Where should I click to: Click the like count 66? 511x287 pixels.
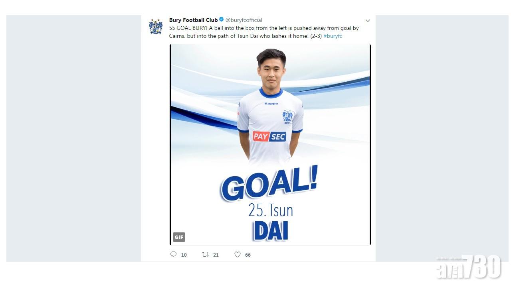coord(248,255)
